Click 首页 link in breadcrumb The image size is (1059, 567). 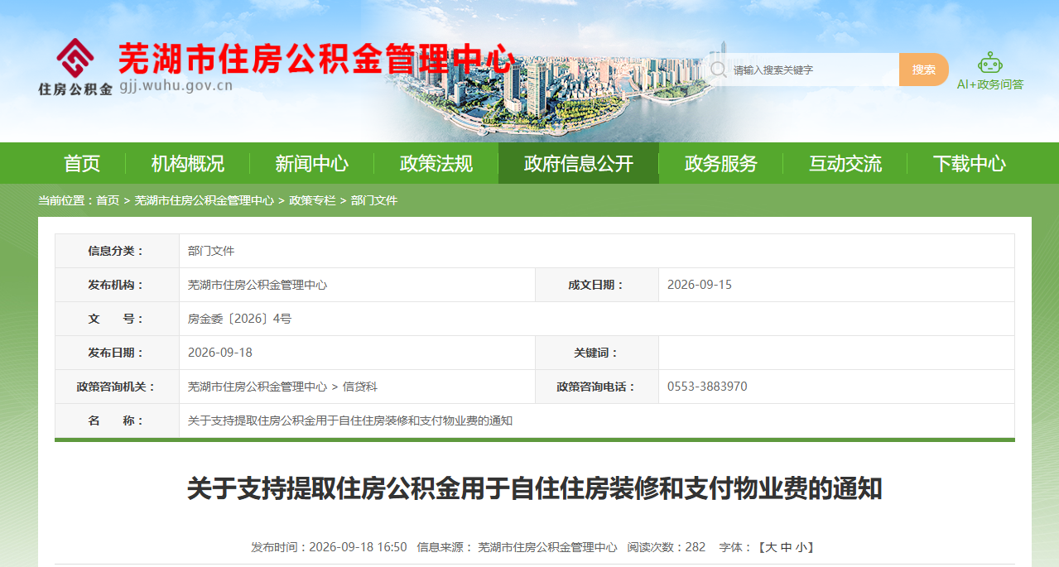pos(108,200)
